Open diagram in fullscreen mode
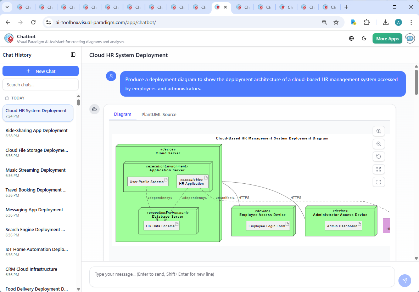The image size is (419, 292). (x=379, y=182)
